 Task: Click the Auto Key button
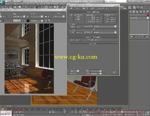[x=105, y=112]
